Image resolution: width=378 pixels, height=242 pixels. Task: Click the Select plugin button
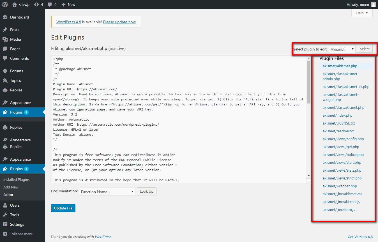click(365, 49)
